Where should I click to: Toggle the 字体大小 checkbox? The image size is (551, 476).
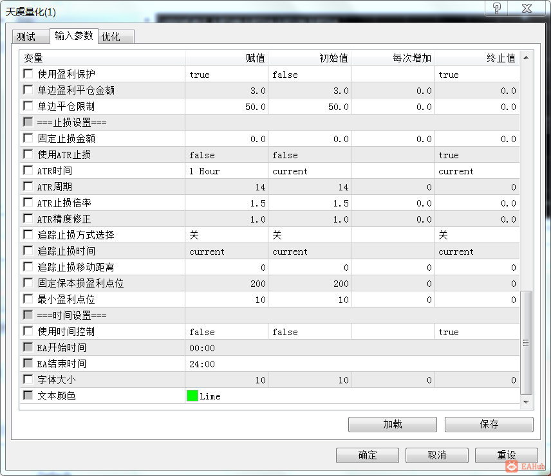(28, 380)
